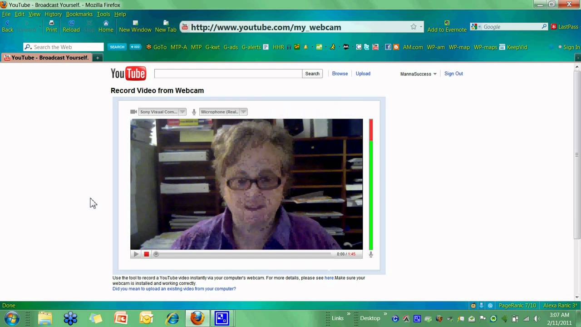Click the mic icon beside Microphone dropdown

coord(194,112)
